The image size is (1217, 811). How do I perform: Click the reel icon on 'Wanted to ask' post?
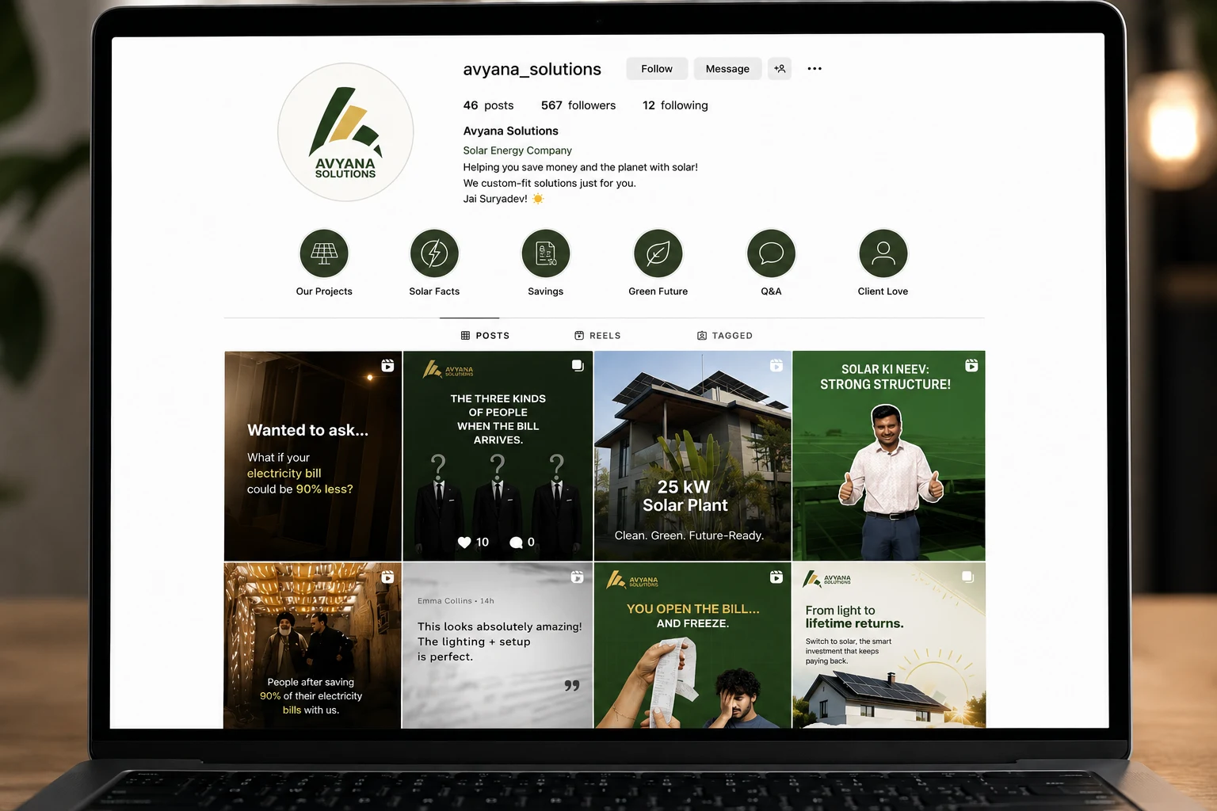tap(387, 365)
